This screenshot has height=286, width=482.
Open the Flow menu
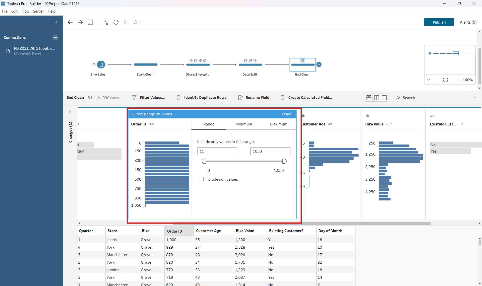(25, 11)
